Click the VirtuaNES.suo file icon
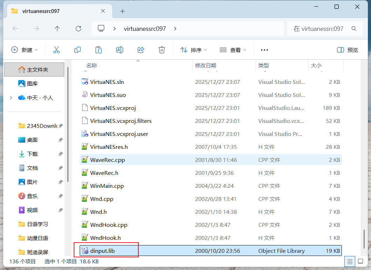The height and width of the screenshot is (270, 371). (x=85, y=95)
